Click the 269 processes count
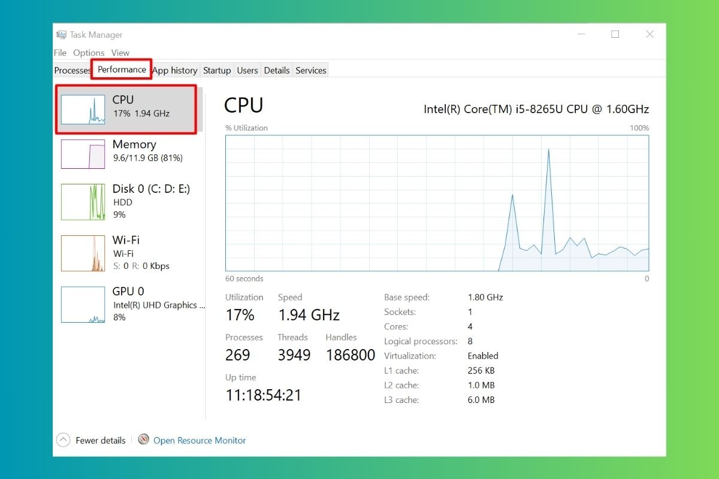This screenshot has width=719, height=479. pyautogui.click(x=237, y=355)
